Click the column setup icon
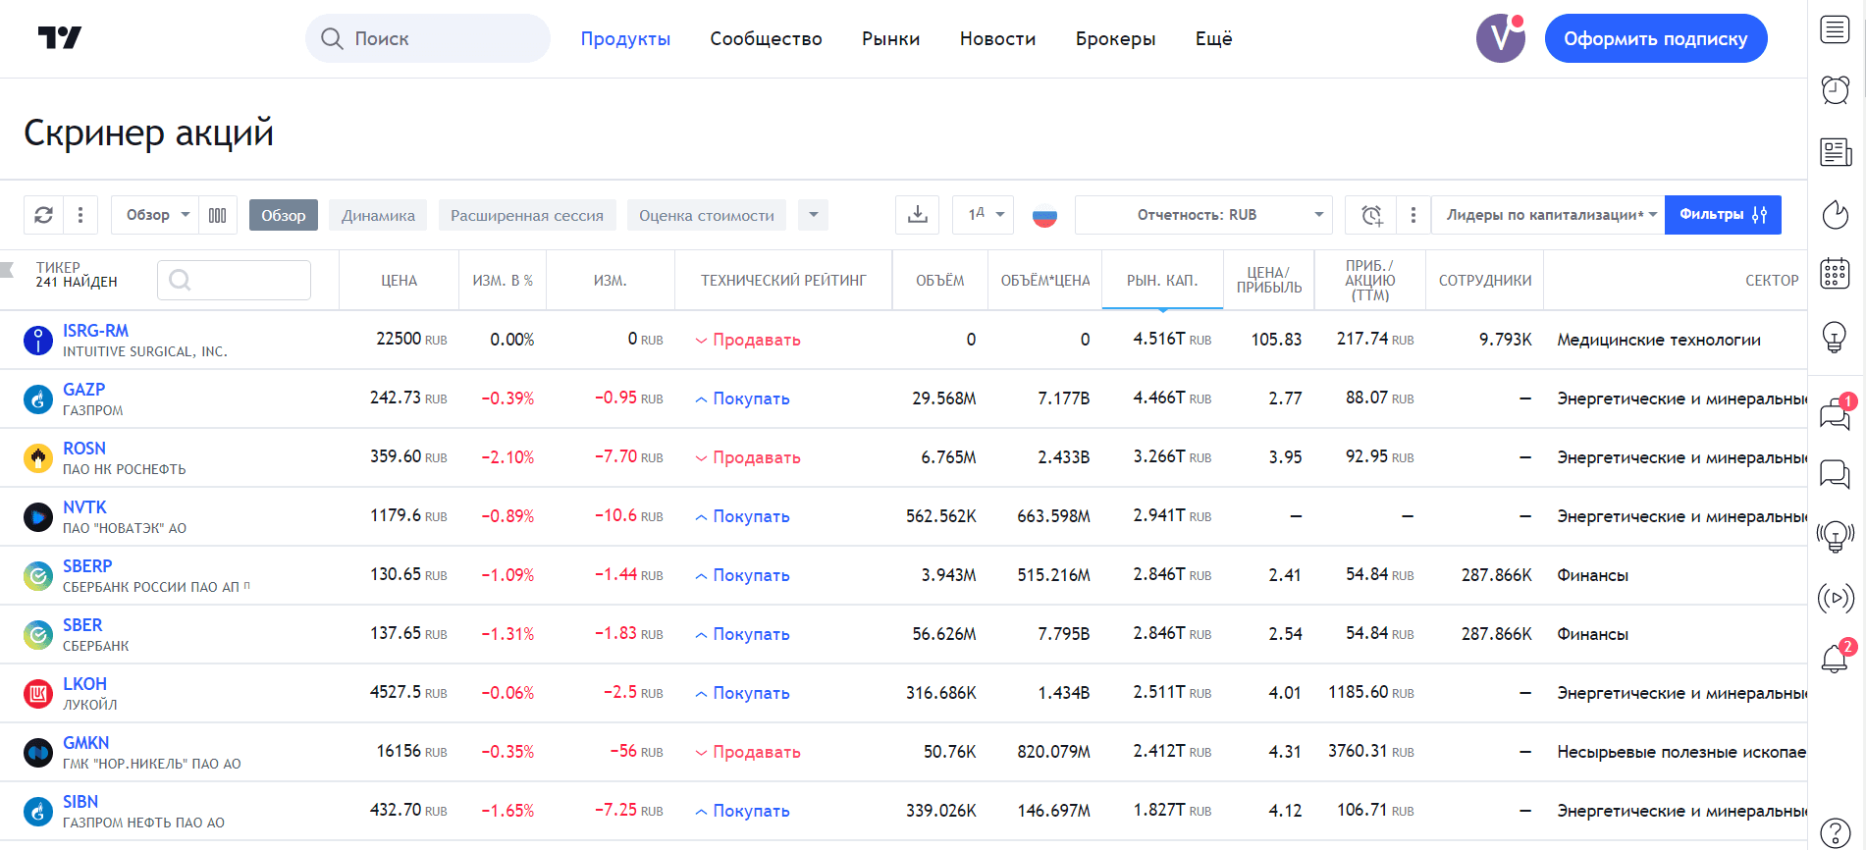1866x850 pixels. coord(218,215)
